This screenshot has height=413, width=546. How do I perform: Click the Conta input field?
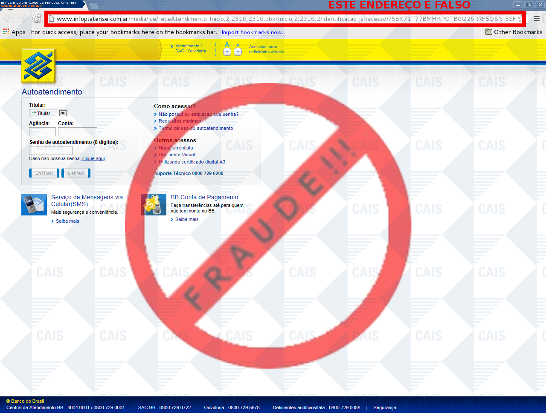tap(78, 132)
